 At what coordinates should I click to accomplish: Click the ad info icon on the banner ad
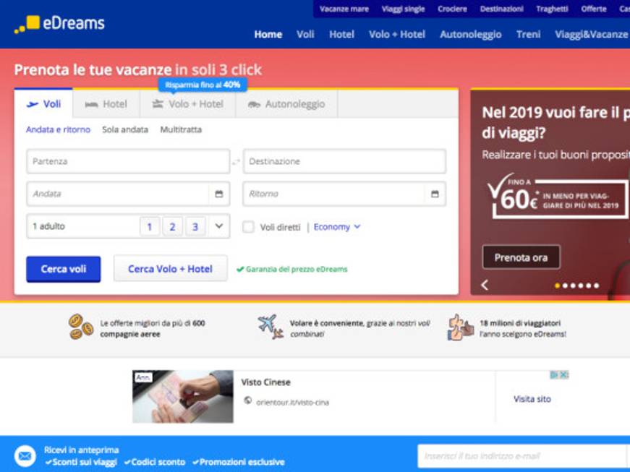(x=555, y=375)
